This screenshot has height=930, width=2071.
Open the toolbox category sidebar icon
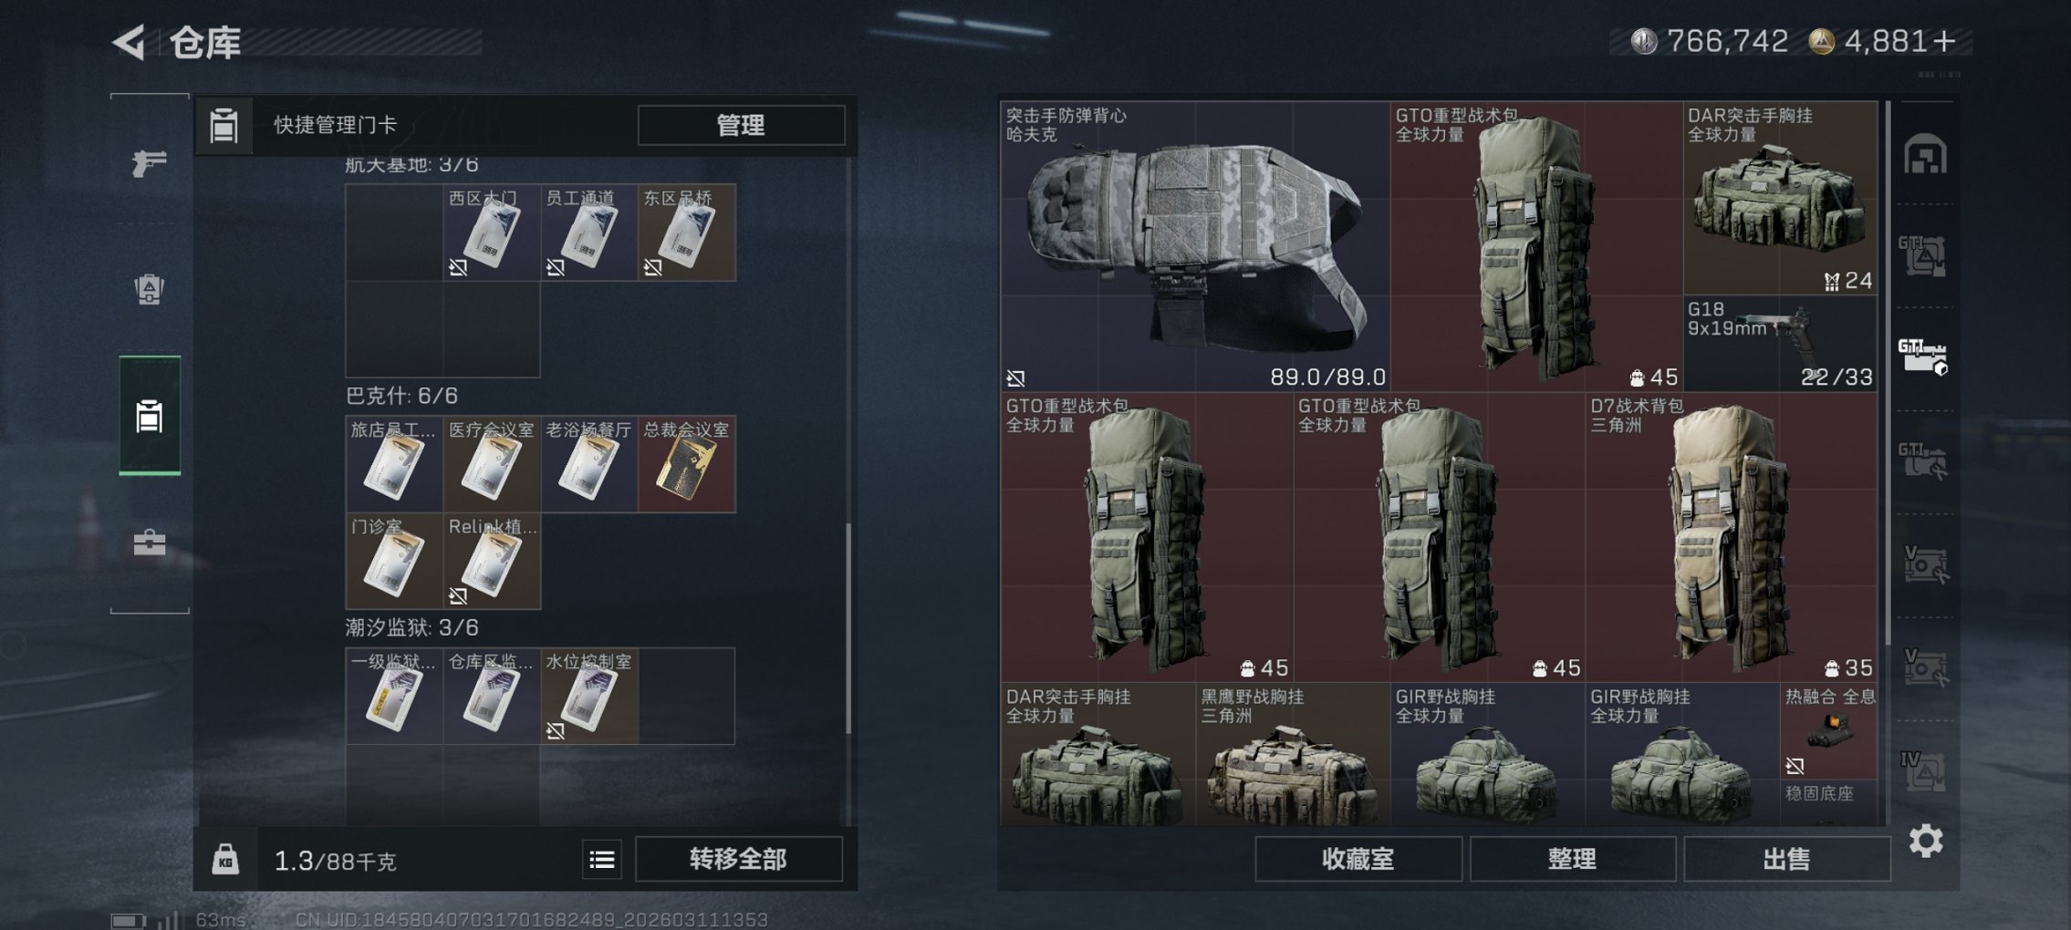[x=150, y=543]
